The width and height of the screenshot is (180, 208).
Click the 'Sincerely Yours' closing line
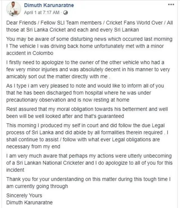24,195
